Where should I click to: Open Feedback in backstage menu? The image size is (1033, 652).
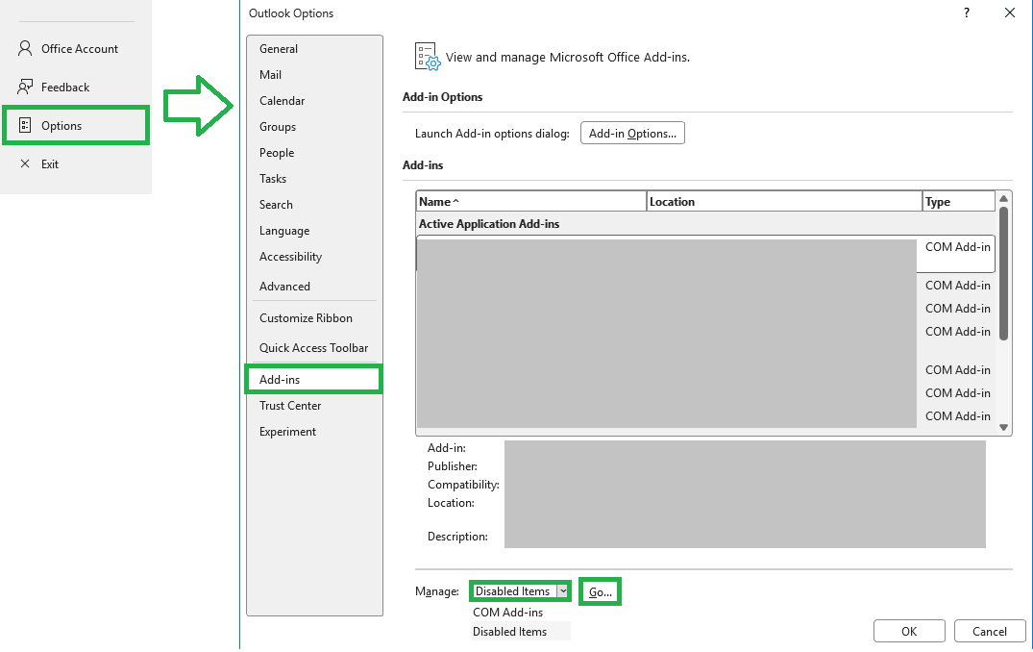coord(76,87)
